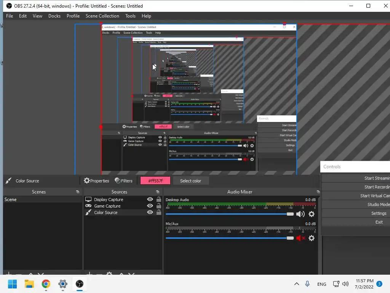390x293 pixels.
Task: Click the Controls dock title bar
Action: click(355, 167)
